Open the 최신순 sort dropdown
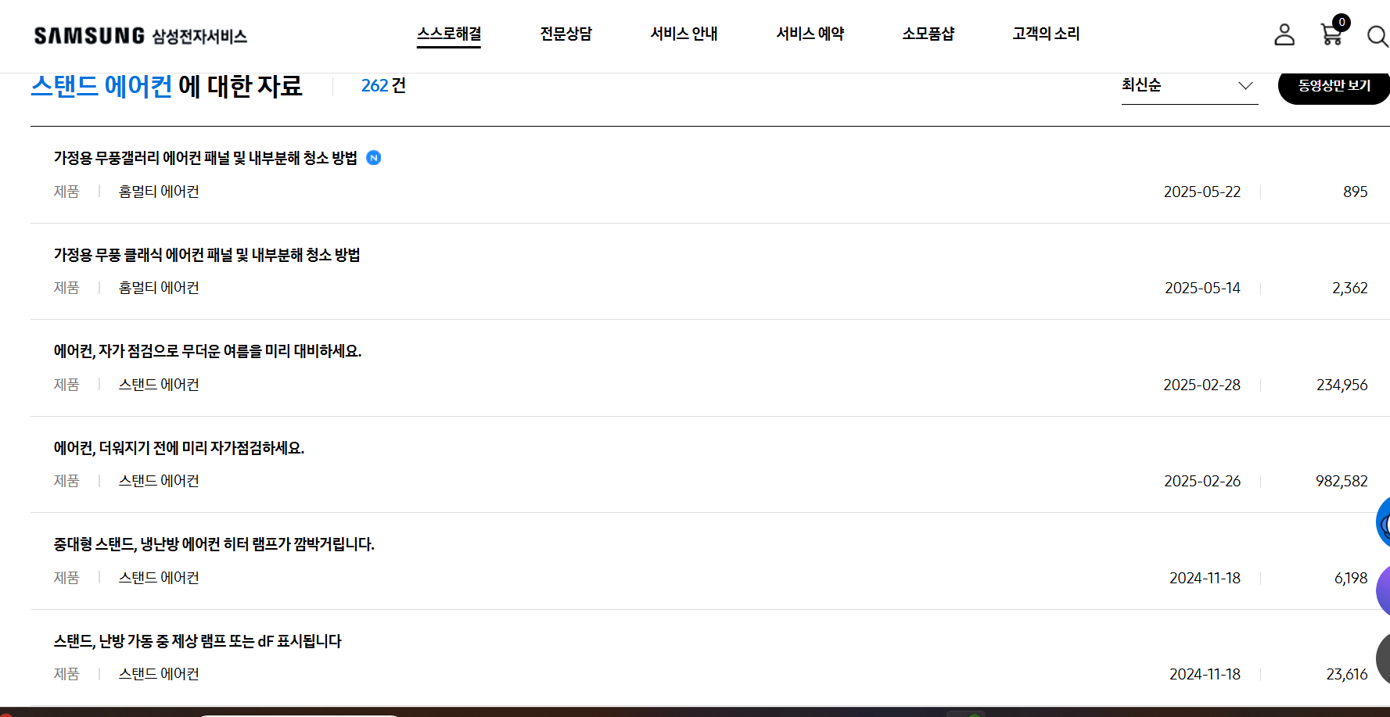 point(1189,85)
